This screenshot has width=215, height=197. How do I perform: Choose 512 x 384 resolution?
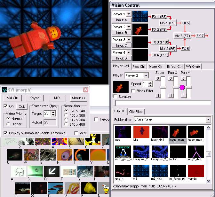66,120
